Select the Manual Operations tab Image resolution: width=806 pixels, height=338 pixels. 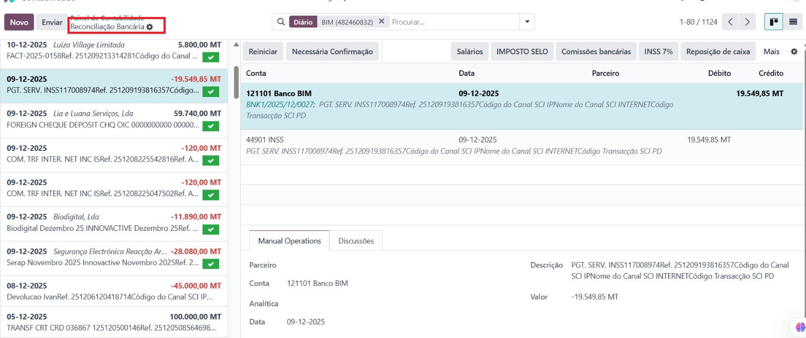click(x=289, y=241)
